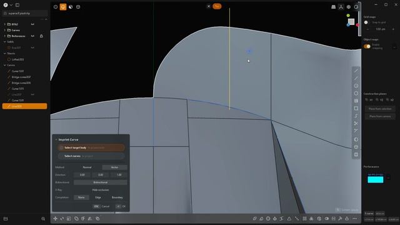Toggle Hide occlusion X-Ray option
The height and width of the screenshot is (225, 400).
100,190
